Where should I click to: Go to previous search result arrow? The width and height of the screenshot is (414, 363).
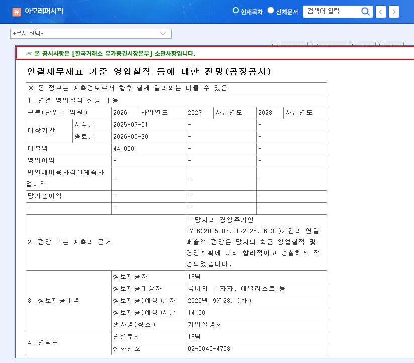click(x=380, y=12)
